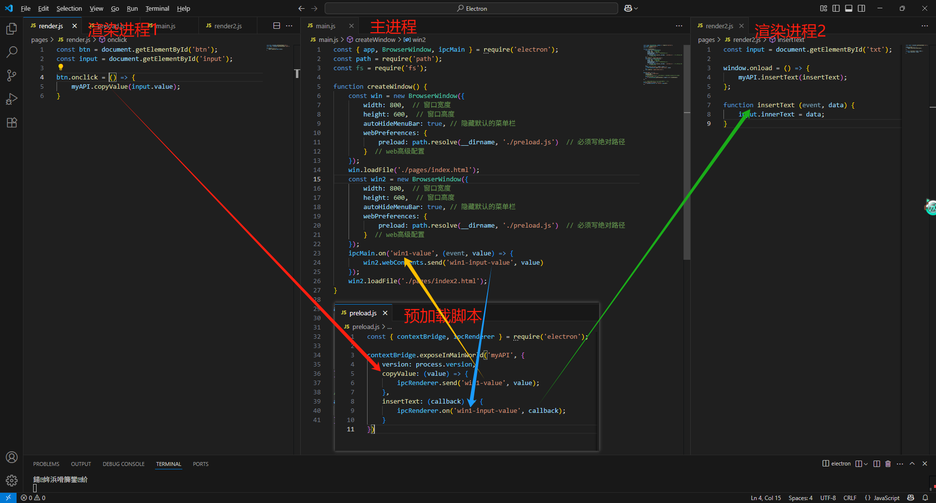Open the Accounts menu icon
Screen dimensions: 936x503
[12, 457]
